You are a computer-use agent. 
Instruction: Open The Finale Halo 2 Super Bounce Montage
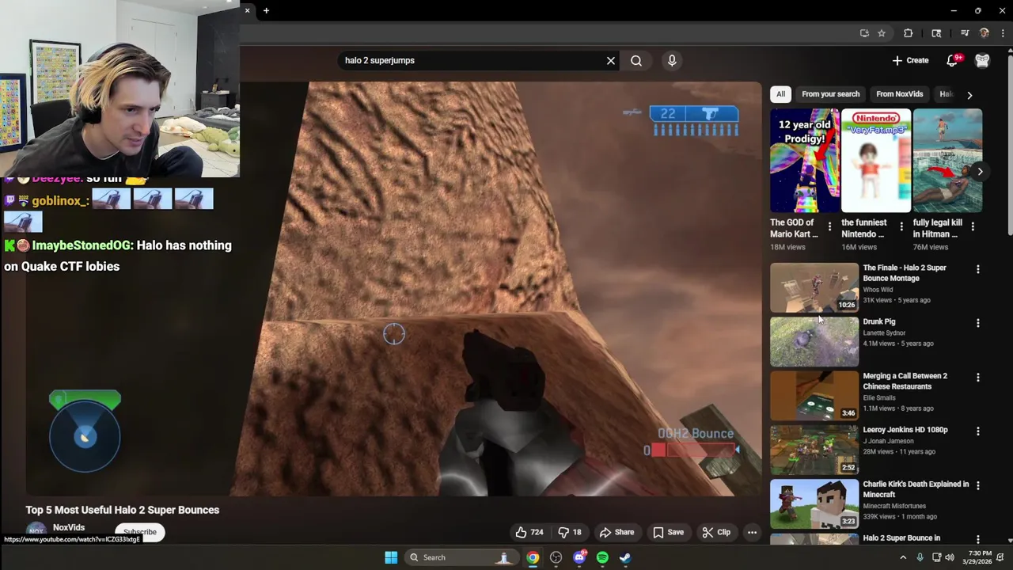click(x=904, y=273)
